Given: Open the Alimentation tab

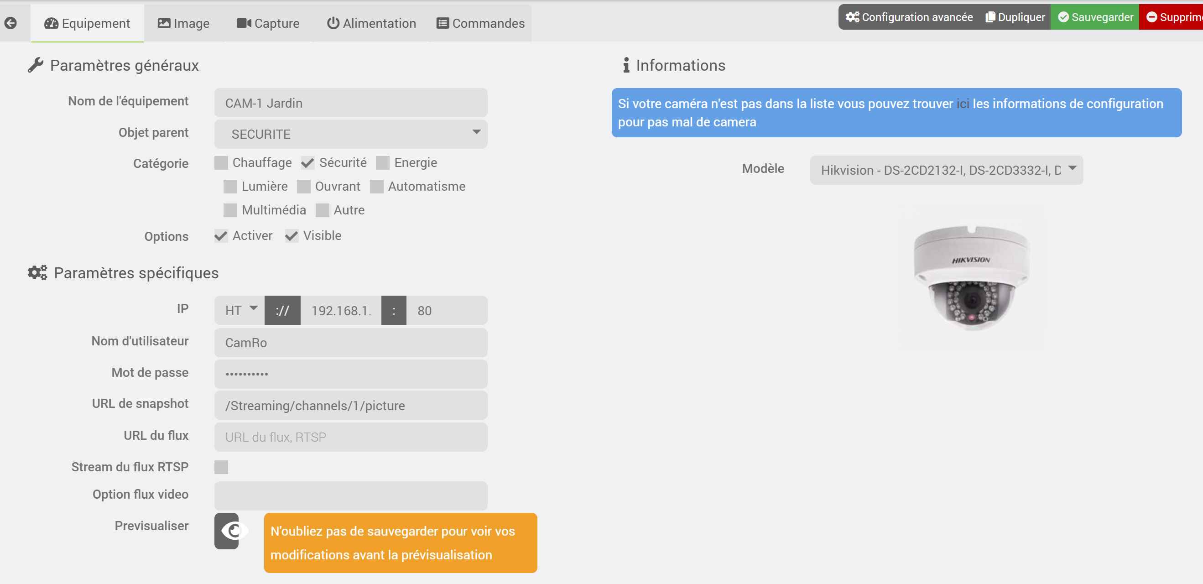Looking at the screenshot, I should (371, 23).
